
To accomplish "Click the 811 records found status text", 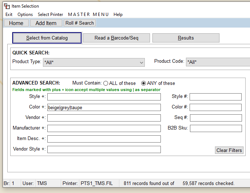I will point(149,183).
